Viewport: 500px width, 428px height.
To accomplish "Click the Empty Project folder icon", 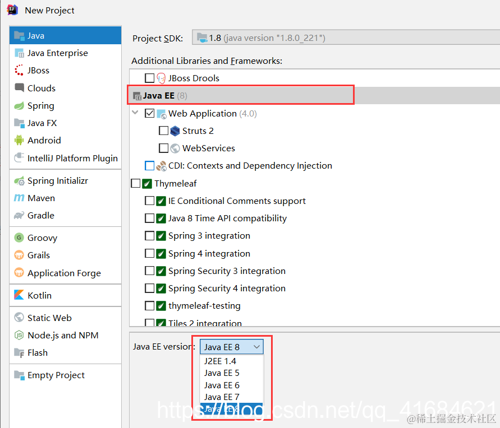I will click(x=19, y=375).
